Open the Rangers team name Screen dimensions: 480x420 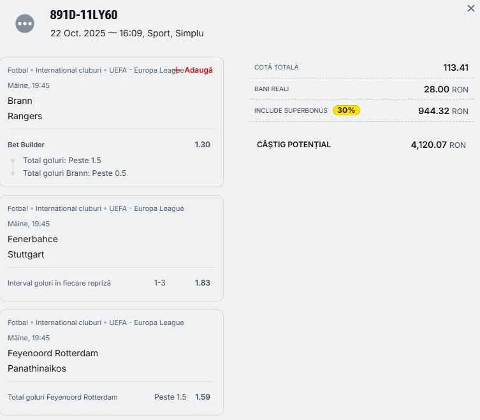pyautogui.click(x=25, y=116)
